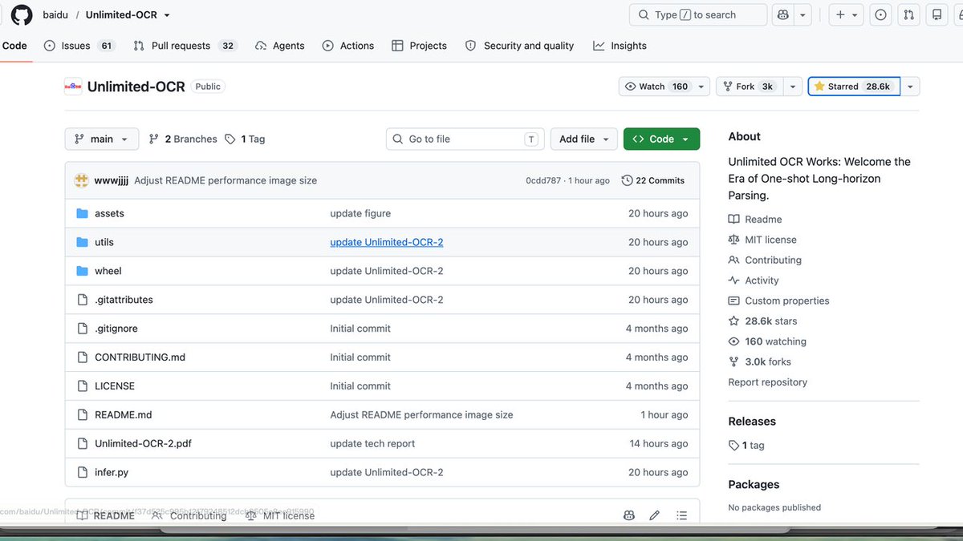
Task: Focus the Go to file search field
Action: pyautogui.click(x=465, y=139)
